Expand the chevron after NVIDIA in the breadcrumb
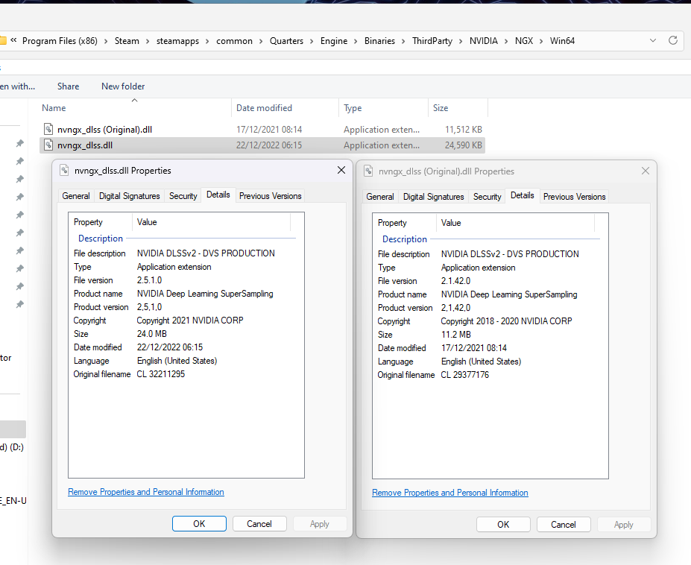The image size is (691, 565). coord(506,41)
